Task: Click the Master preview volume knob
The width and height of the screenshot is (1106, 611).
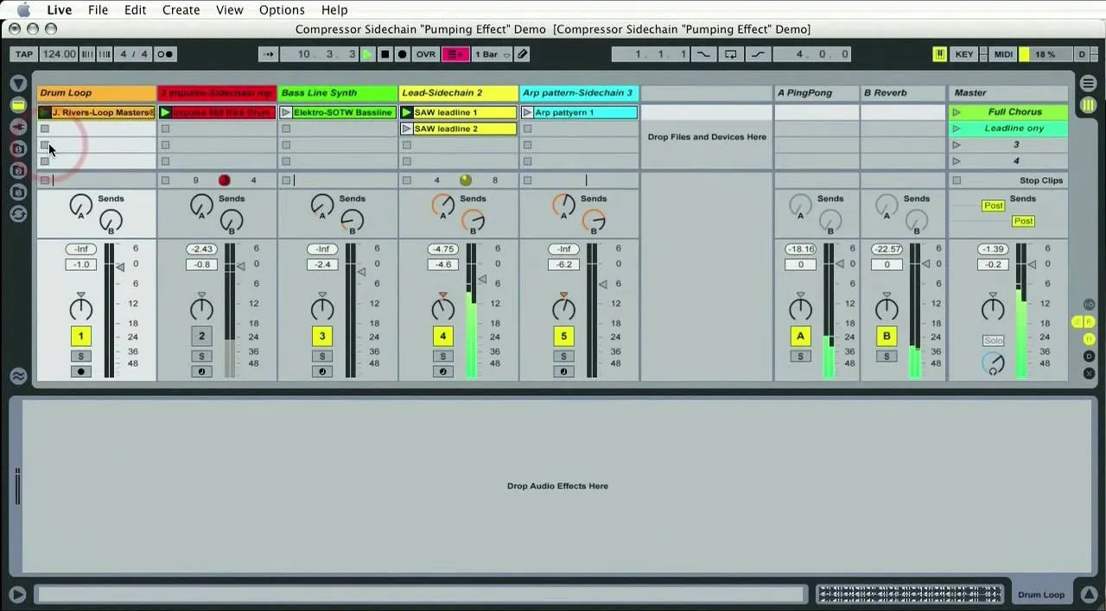Action: 993,364
